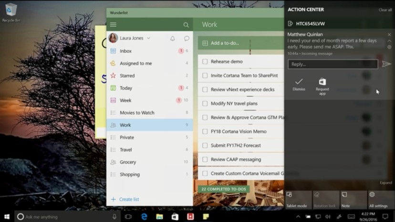Image resolution: width=395 pixels, height=222 pixels.
Task: Open the Private list
Action: 150,137
